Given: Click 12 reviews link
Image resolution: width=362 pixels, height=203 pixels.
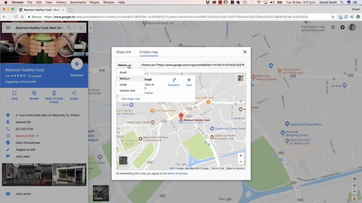Looking at the screenshot, I should pyautogui.click(x=35, y=76).
